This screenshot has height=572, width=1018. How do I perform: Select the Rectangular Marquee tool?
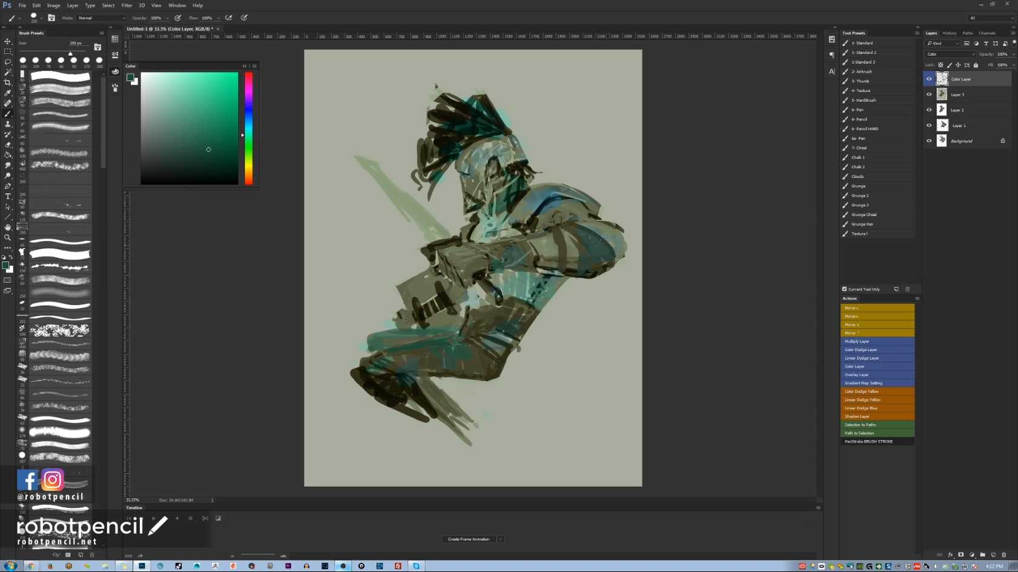pyautogui.click(x=8, y=51)
